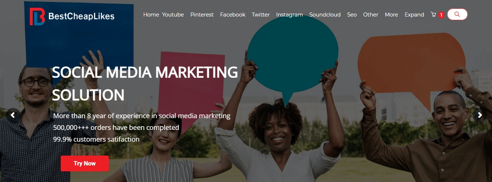
Task: Click the Expand menu item
Action: click(414, 15)
